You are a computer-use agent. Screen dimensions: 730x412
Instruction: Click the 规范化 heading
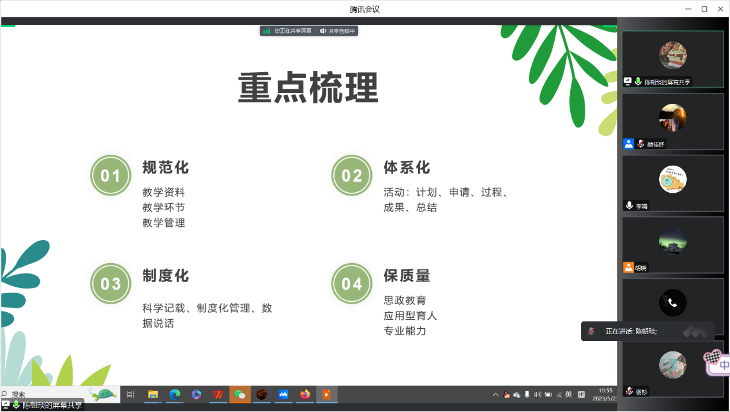coord(166,168)
